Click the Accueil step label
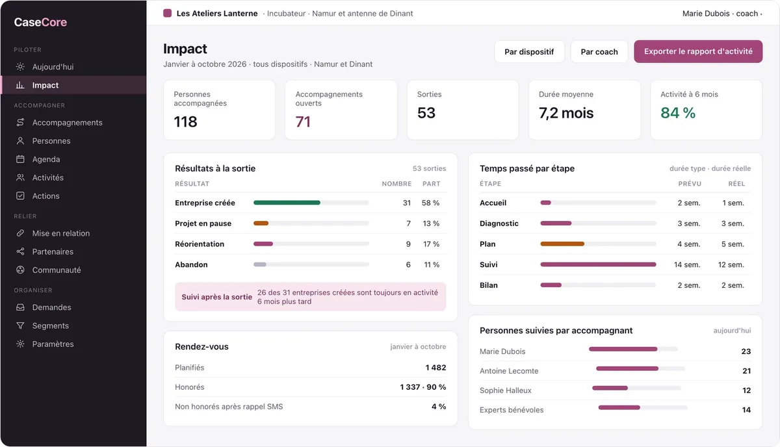The width and height of the screenshot is (780, 447). [x=493, y=203]
